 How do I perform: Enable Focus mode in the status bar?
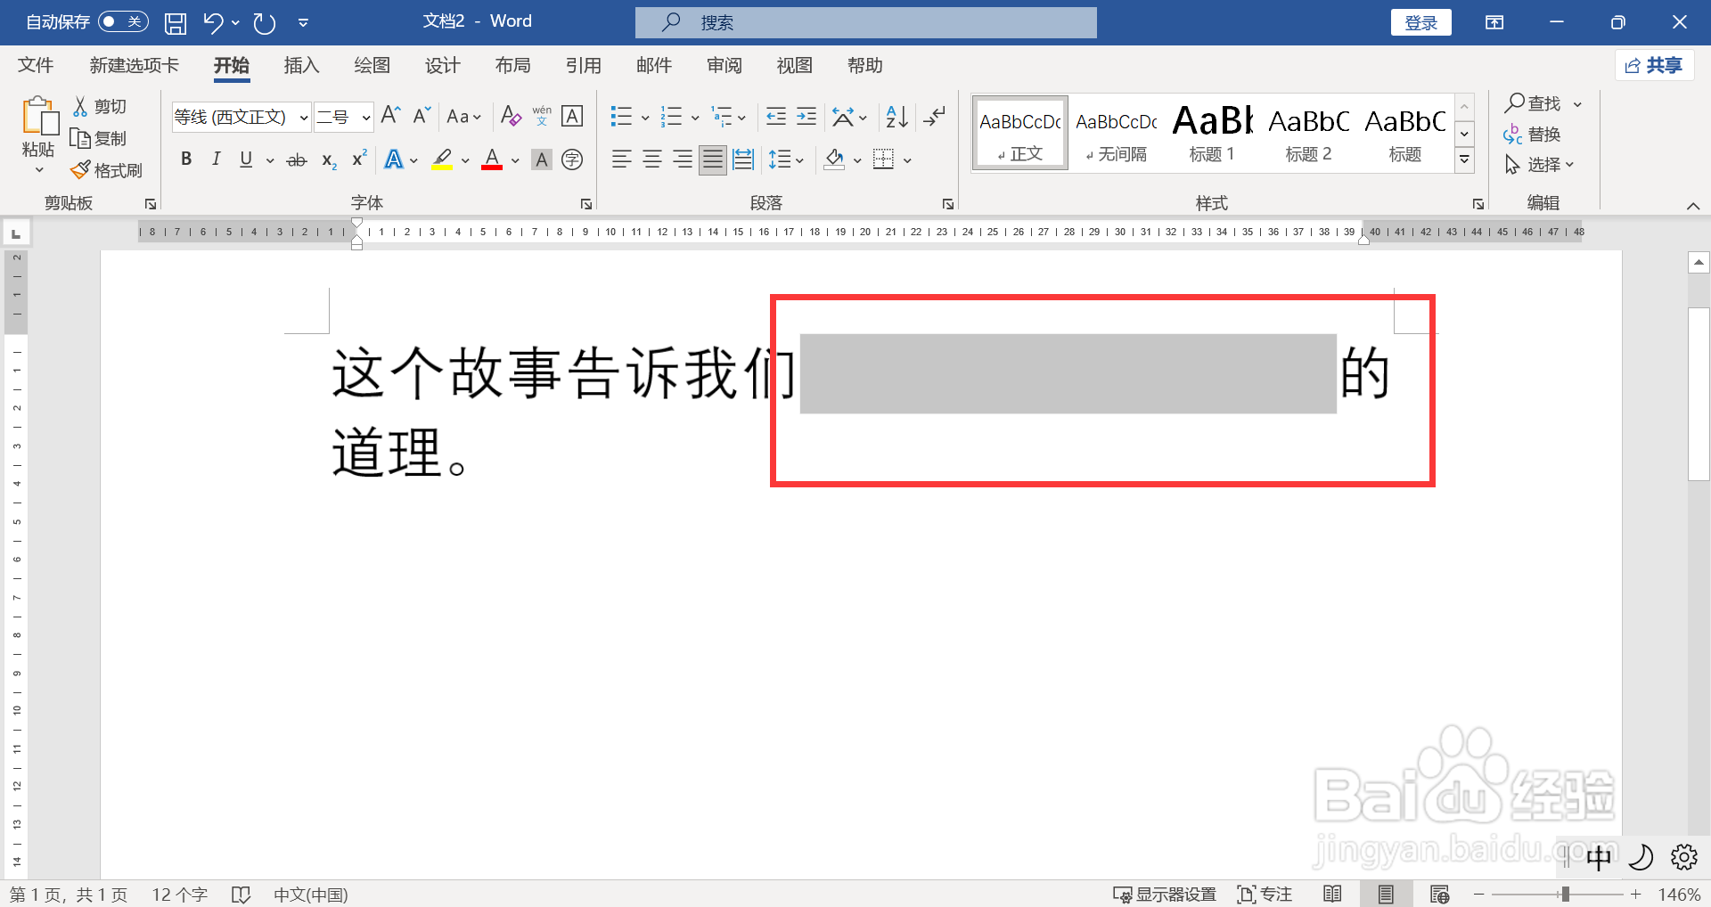click(1265, 894)
